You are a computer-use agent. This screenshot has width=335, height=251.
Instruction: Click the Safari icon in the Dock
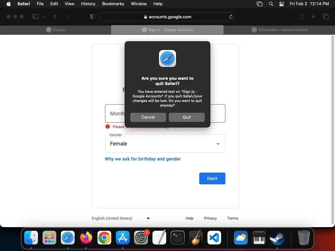pyautogui.click(x=68, y=238)
